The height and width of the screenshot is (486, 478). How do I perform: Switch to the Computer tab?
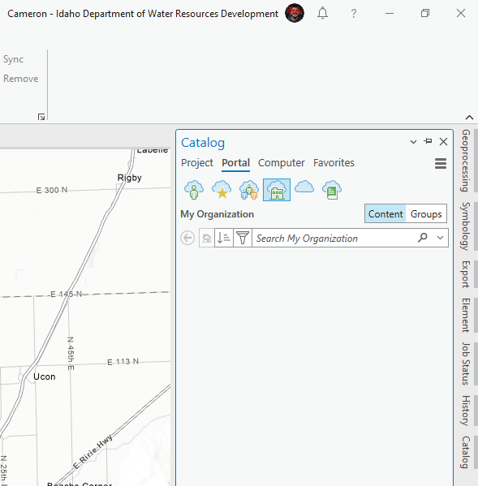click(281, 163)
